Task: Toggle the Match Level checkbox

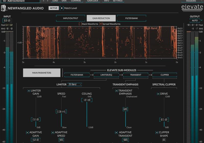Action: (62, 8)
